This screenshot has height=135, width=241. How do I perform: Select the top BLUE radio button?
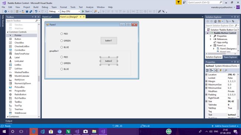point(65,47)
